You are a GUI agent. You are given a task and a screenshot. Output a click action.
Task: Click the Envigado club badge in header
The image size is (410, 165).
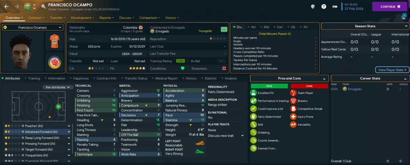(26, 7)
